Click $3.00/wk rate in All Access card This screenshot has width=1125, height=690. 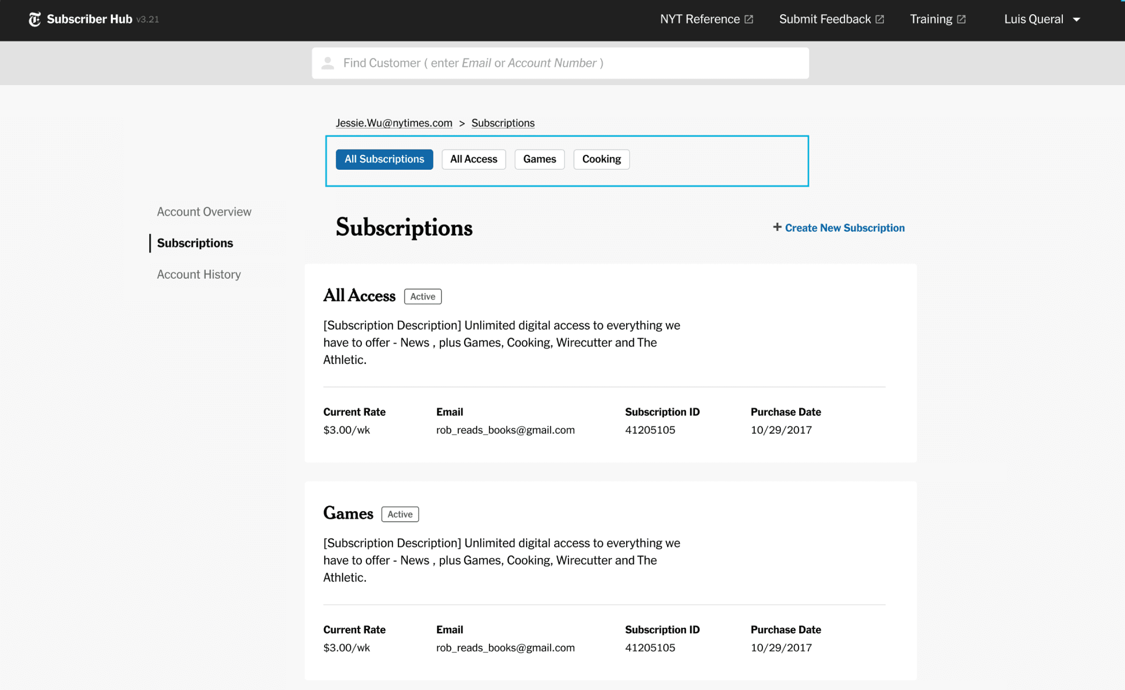(347, 430)
